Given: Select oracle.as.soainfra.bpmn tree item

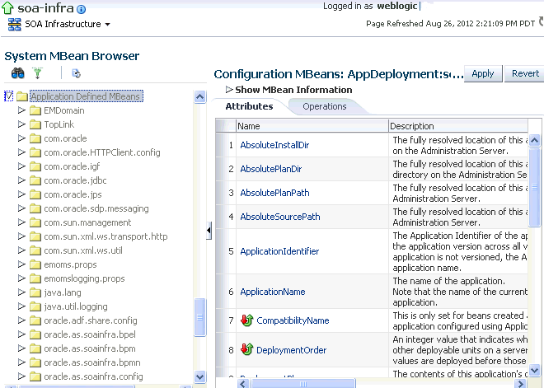Looking at the screenshot, I should point(92,362).
